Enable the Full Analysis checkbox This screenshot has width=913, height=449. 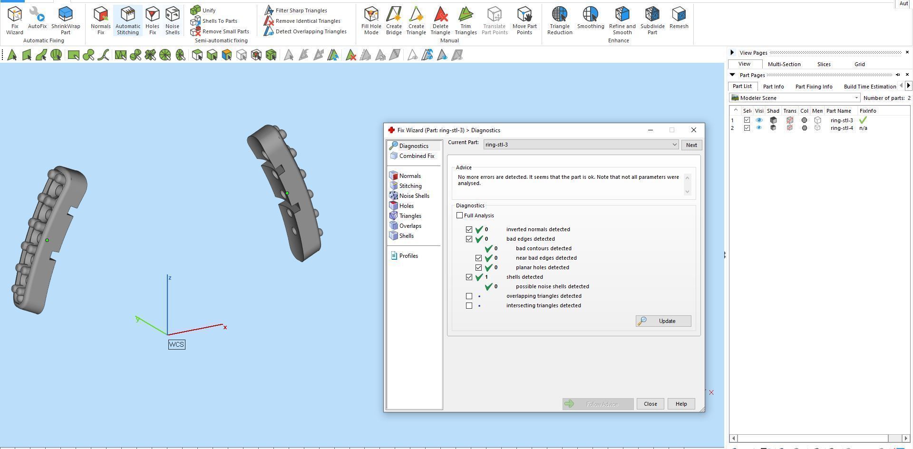pyautogui.click(x=460, y=215)
